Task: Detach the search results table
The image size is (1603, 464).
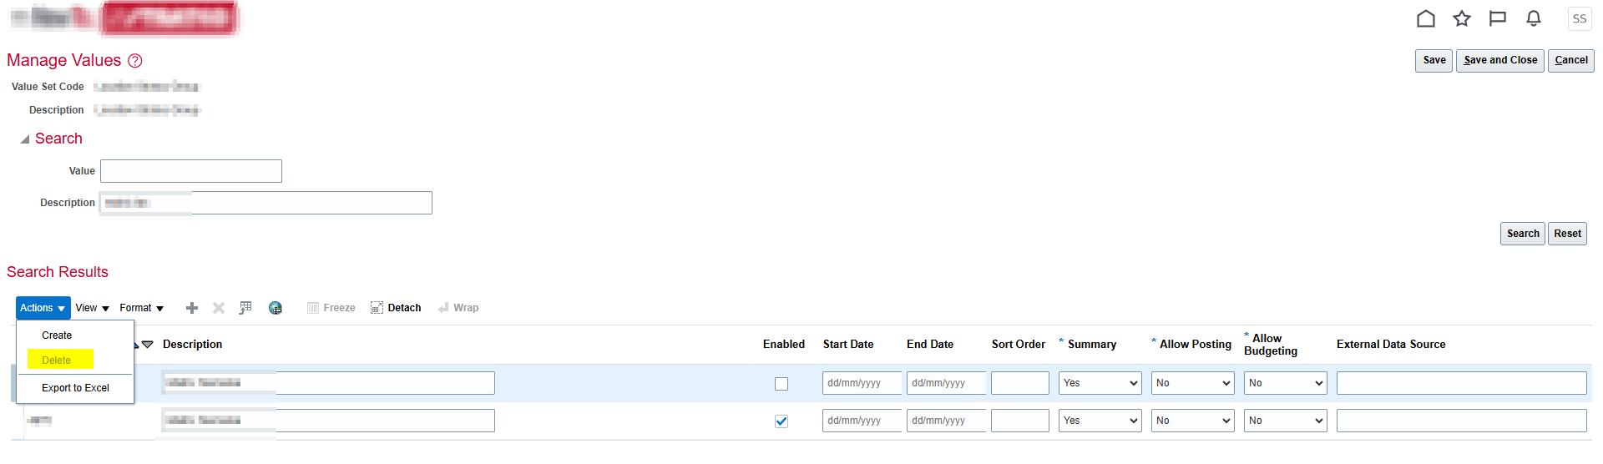Action: (396, 308)
